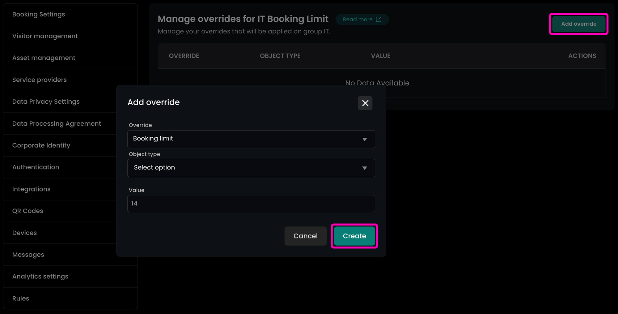This screenshot has height=314, width=618.
Task: Open Service providers section
Action: [x=39, y=80]
